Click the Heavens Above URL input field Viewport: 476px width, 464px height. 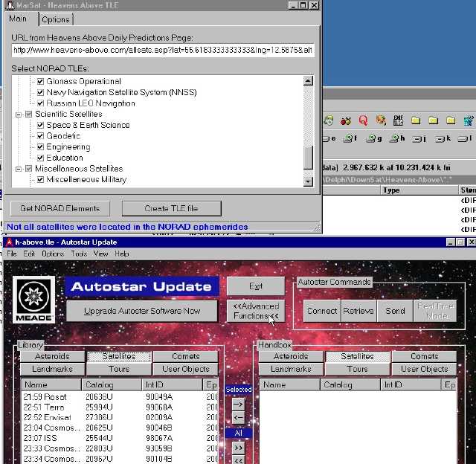(163, 50)
